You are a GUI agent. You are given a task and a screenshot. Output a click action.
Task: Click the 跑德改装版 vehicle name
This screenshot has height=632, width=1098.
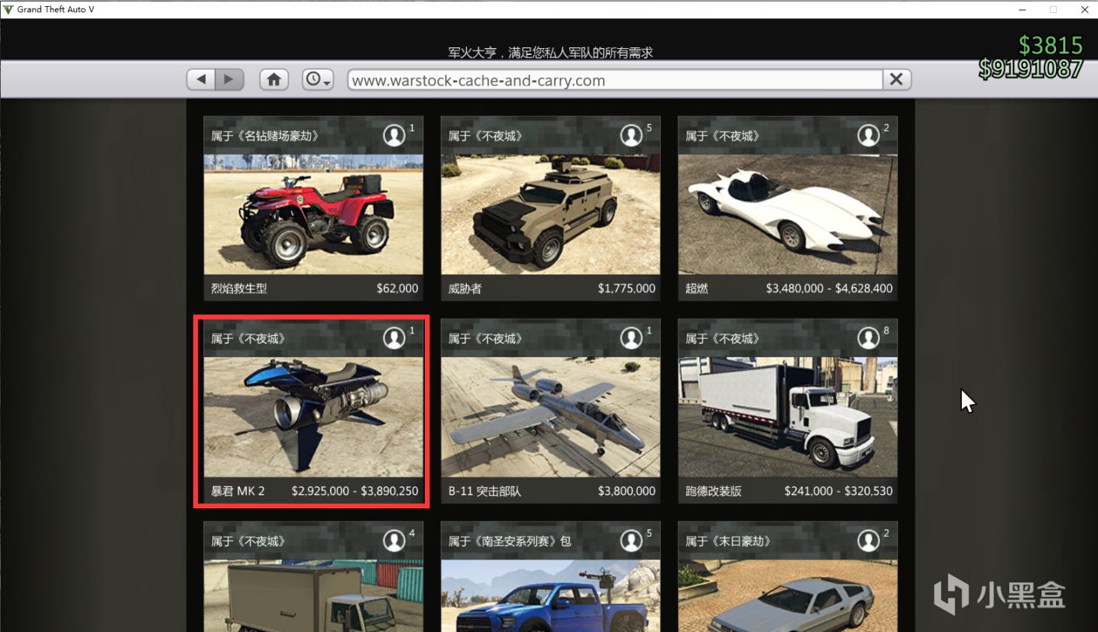click(714, 491)
